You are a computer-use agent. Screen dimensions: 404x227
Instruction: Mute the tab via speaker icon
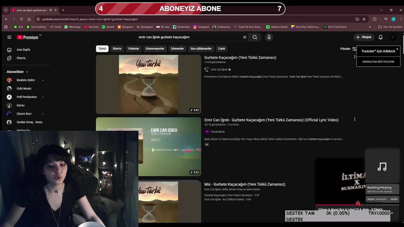pyautogui.click(x=50, y=10)
